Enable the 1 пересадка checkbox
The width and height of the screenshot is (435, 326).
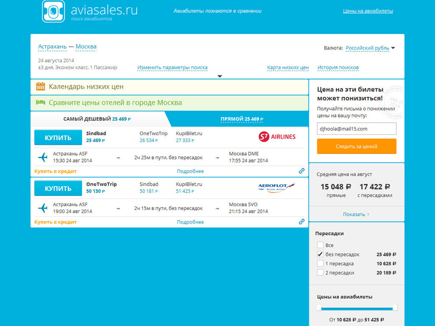click(320, 263)
